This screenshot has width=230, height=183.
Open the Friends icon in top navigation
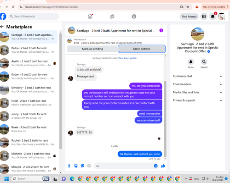tap(112, 17)
